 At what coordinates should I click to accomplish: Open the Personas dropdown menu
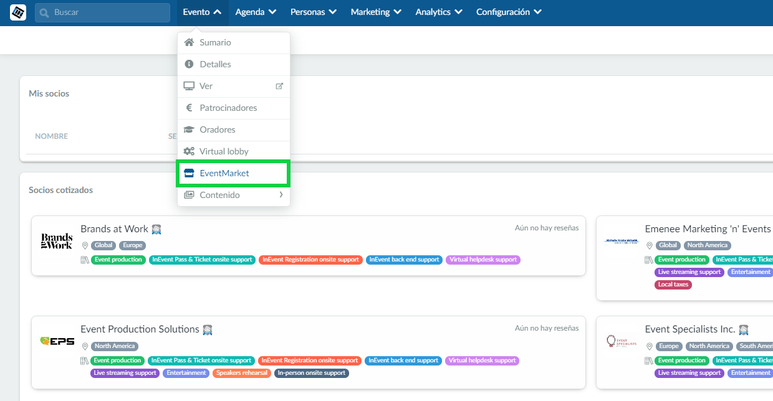pos(314,12)
